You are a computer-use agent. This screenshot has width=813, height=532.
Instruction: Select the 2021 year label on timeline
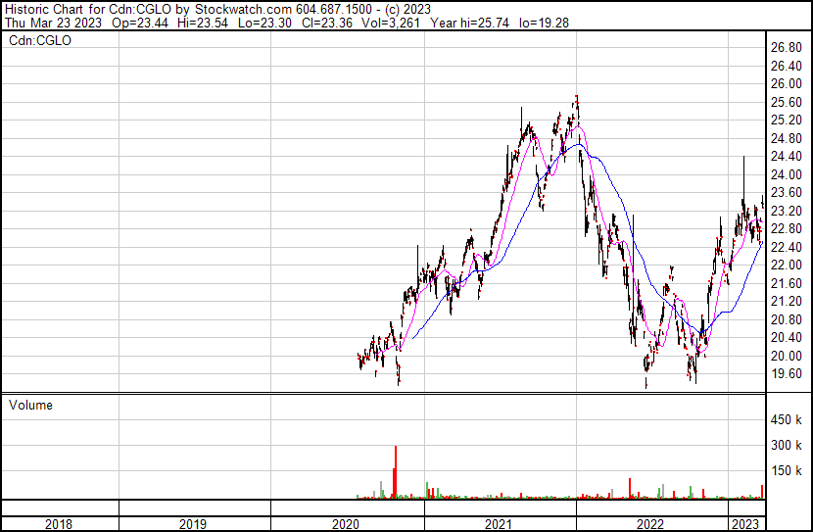[500, 524]
